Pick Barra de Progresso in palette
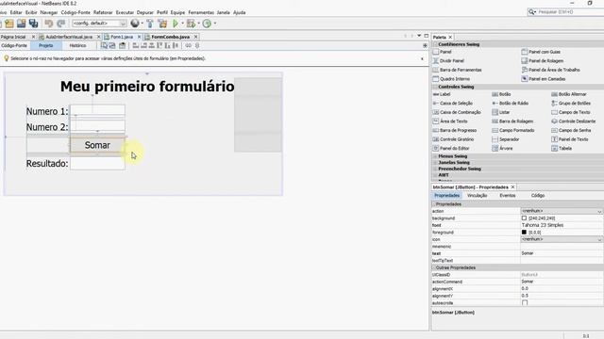604x339 pixels. click(x=455, y=130)
